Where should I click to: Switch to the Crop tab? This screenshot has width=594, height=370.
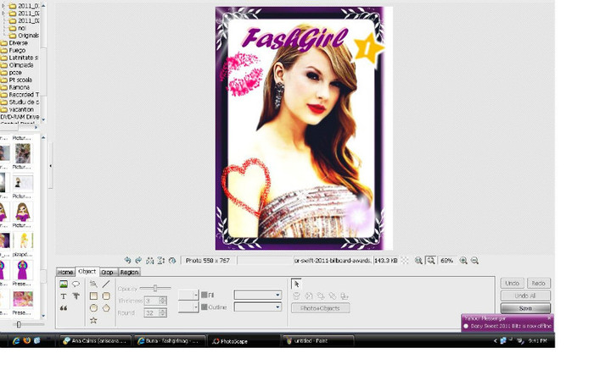coord(107,272)
